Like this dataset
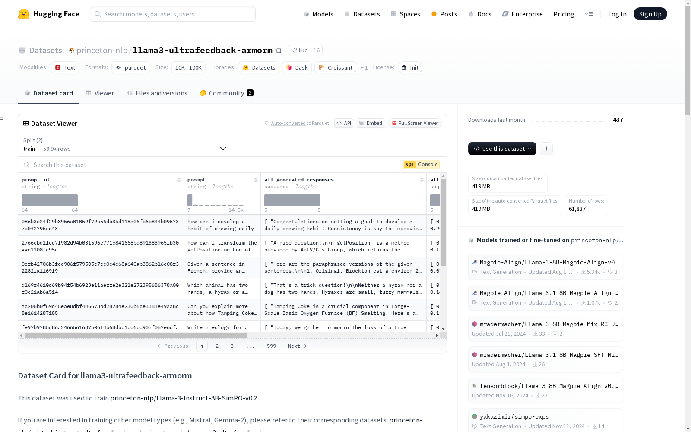 coord(299,50)
